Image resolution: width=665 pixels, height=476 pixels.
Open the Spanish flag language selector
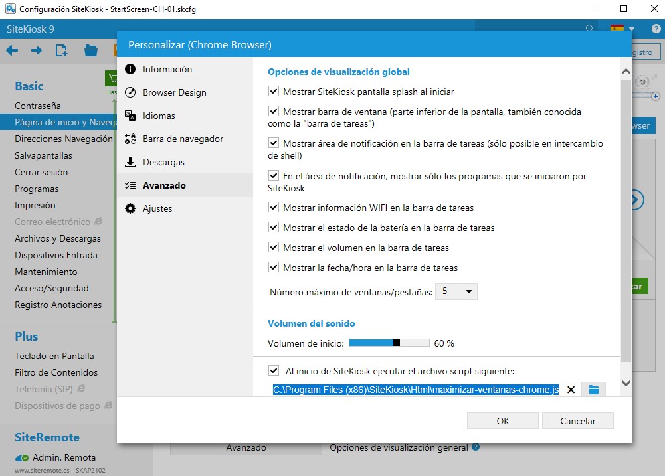click(622, 29)
